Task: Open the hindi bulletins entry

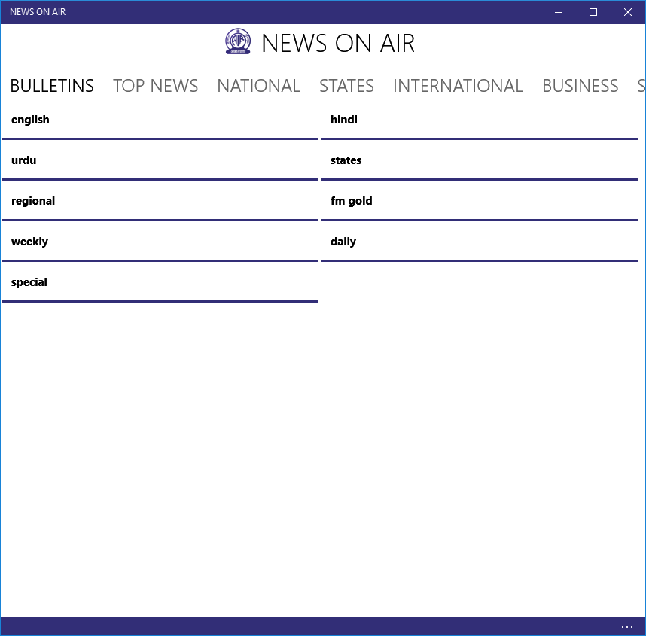Action: tap(479, 120)
